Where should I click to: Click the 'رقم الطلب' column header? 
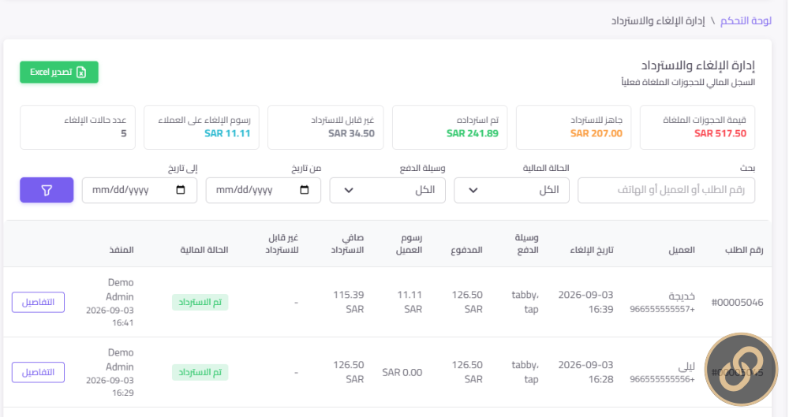[744, 250]
